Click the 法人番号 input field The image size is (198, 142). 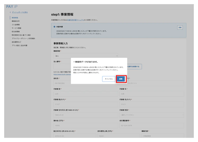(x=62, y=67)
